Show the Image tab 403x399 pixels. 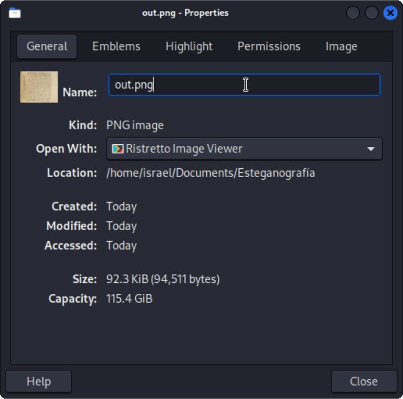click(341, 46)
